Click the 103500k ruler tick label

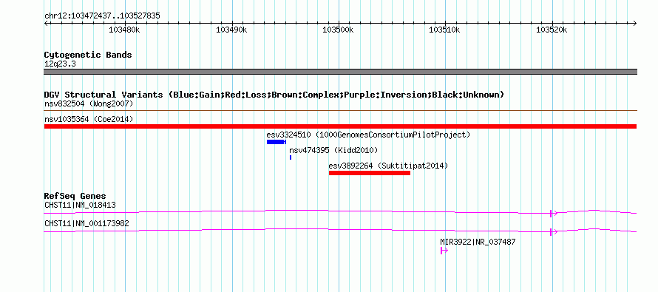coord(338,30)
